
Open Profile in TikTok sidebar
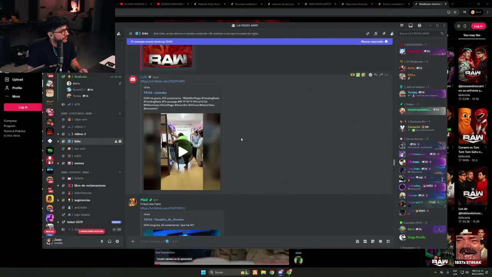click(x=13, y=88)
